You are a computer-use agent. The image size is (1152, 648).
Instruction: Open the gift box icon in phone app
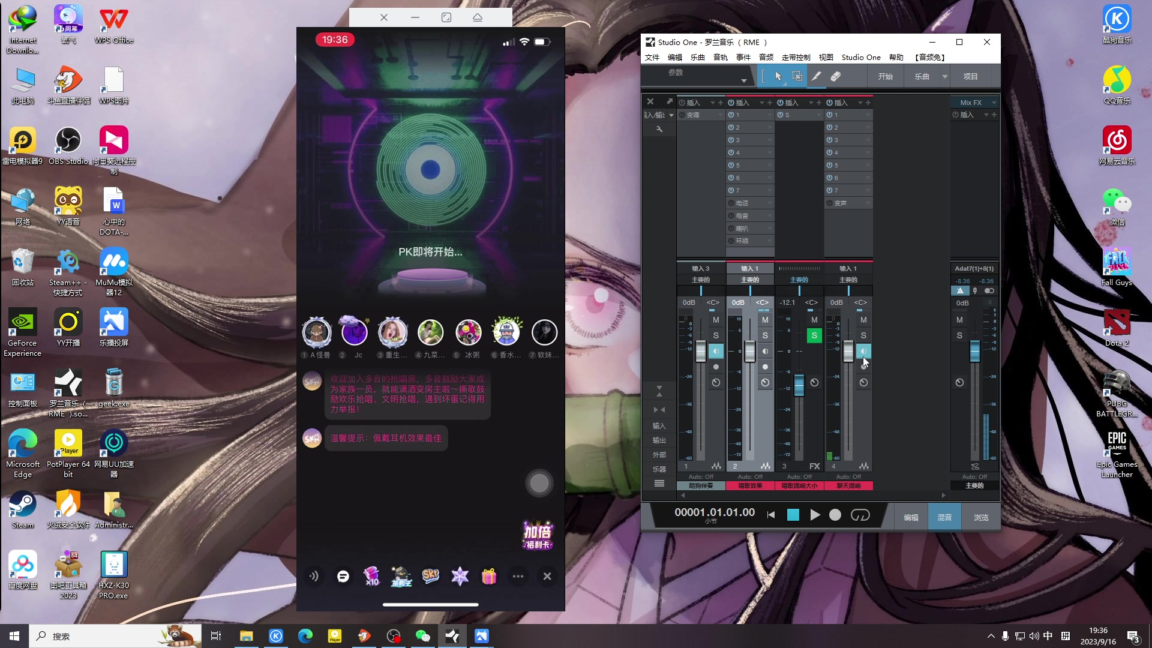coord(489,576)
